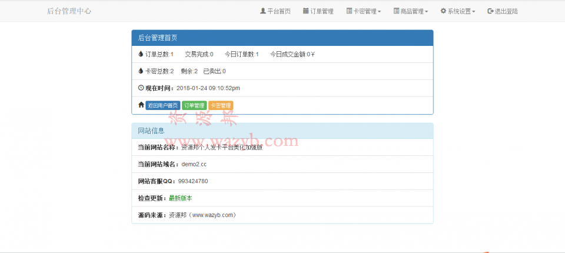Click the domain value demo2.cc

click(194, 164)
